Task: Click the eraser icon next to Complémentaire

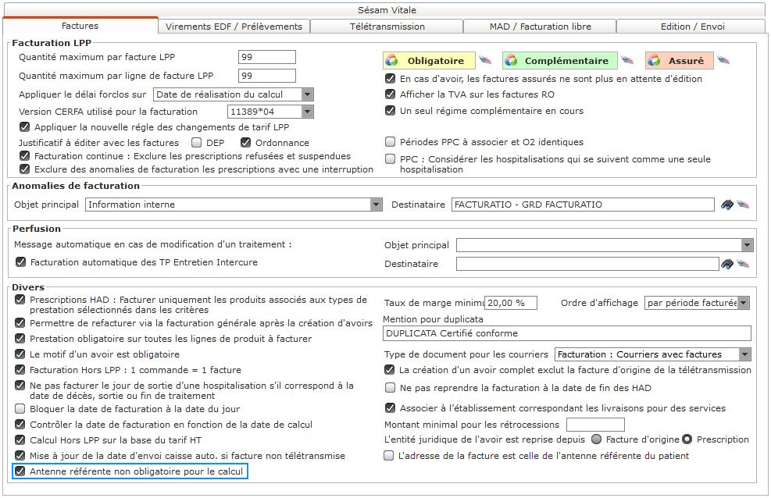Action: (x=627, y=60)
